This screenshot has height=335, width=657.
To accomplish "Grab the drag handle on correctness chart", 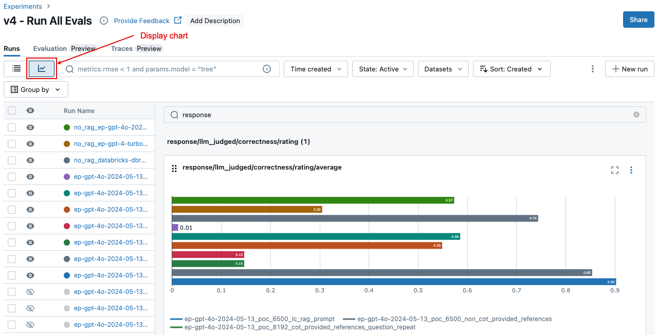I will click(x=174, y=168).
